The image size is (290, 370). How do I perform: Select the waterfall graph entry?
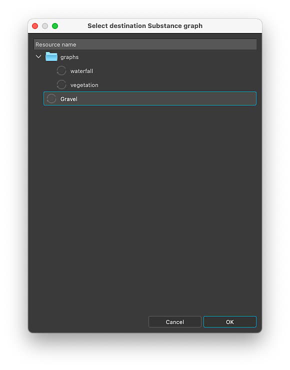click(81, 71)
